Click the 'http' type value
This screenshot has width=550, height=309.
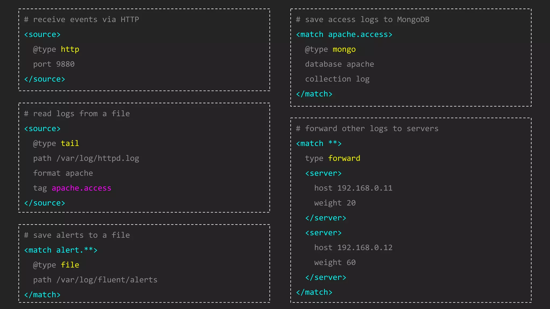[x=70, y=50]
